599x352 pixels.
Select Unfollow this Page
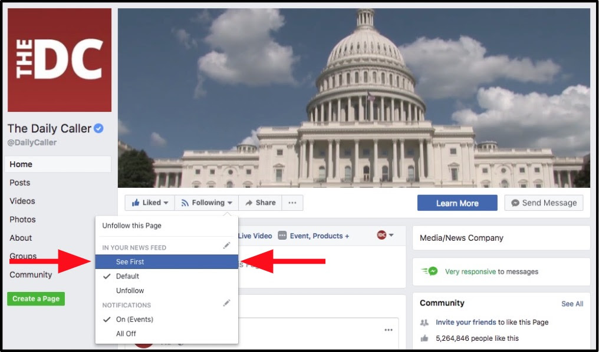pos(132,225)
